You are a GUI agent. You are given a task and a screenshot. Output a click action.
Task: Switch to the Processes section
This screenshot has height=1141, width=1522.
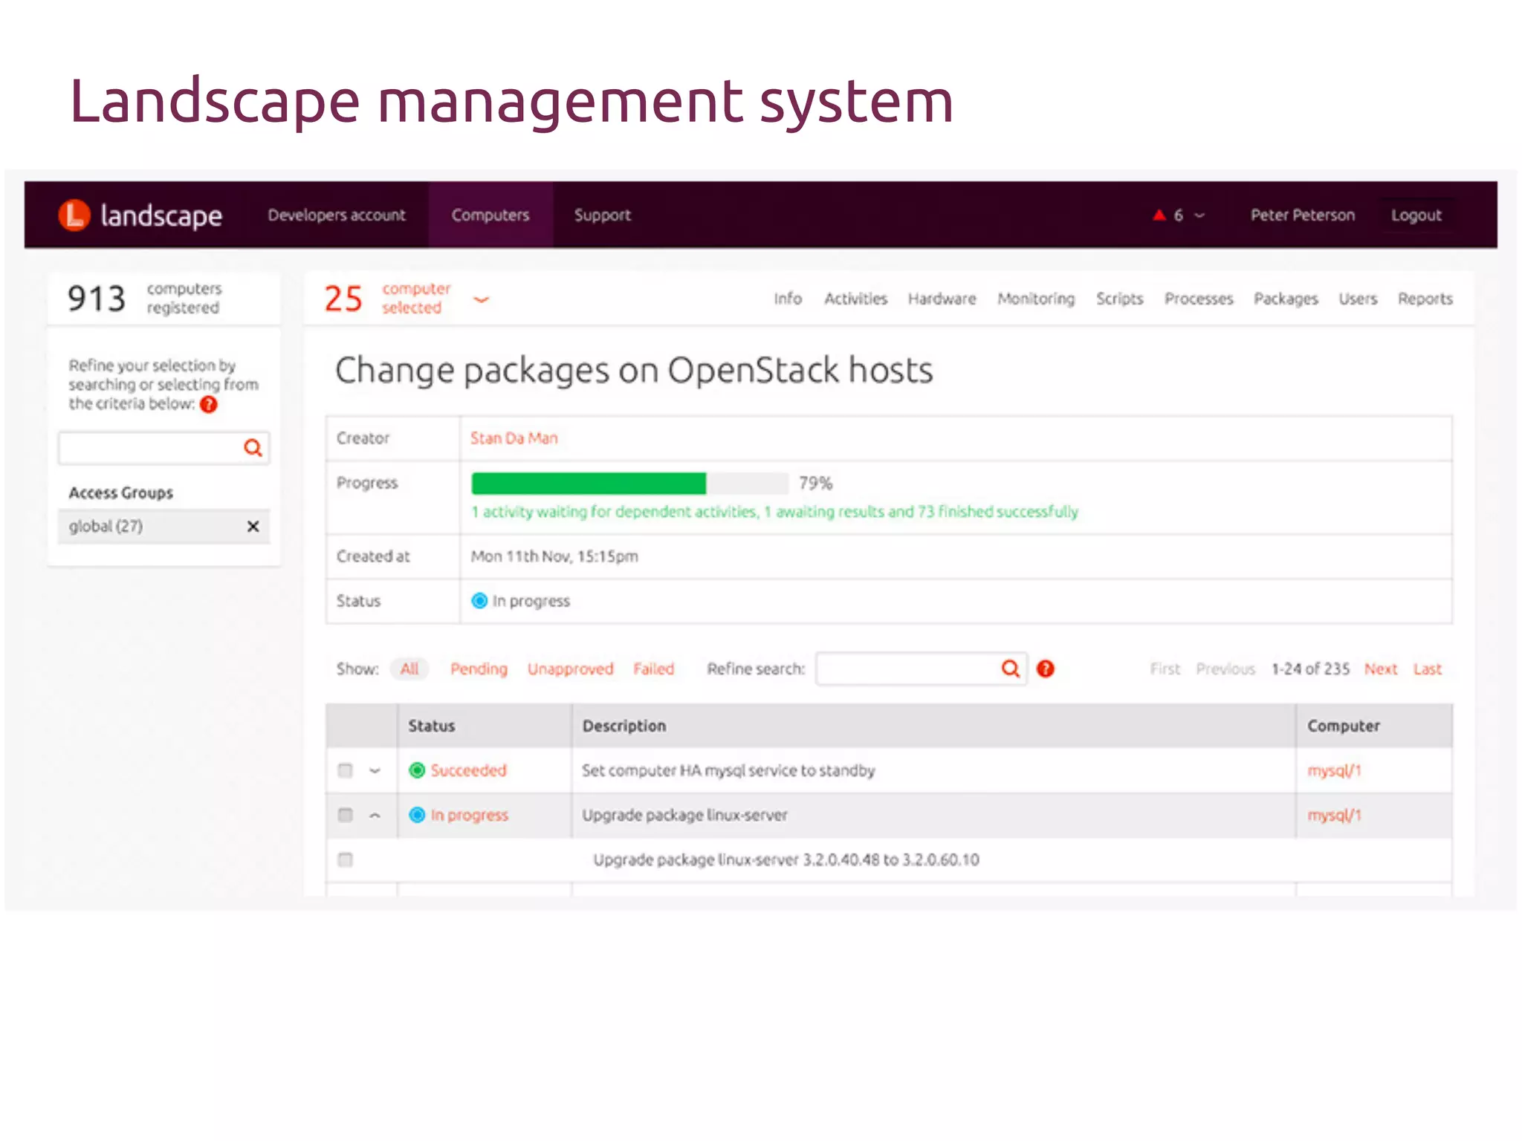coord(1198,299)
